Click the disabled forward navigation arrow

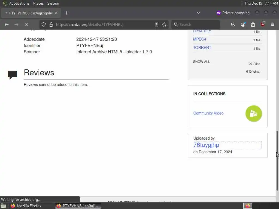[x=16, y=24]
